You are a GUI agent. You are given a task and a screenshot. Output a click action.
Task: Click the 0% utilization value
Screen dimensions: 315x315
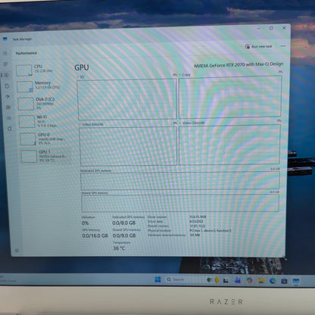coord(85,223)
